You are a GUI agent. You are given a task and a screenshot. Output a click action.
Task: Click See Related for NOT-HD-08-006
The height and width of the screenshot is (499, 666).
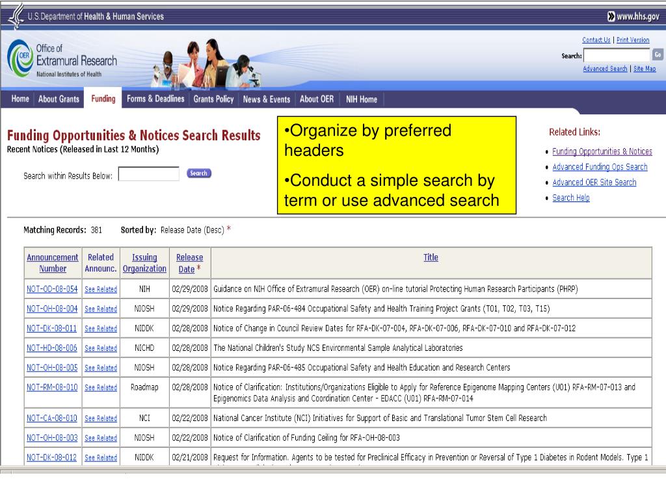[101, 348]
